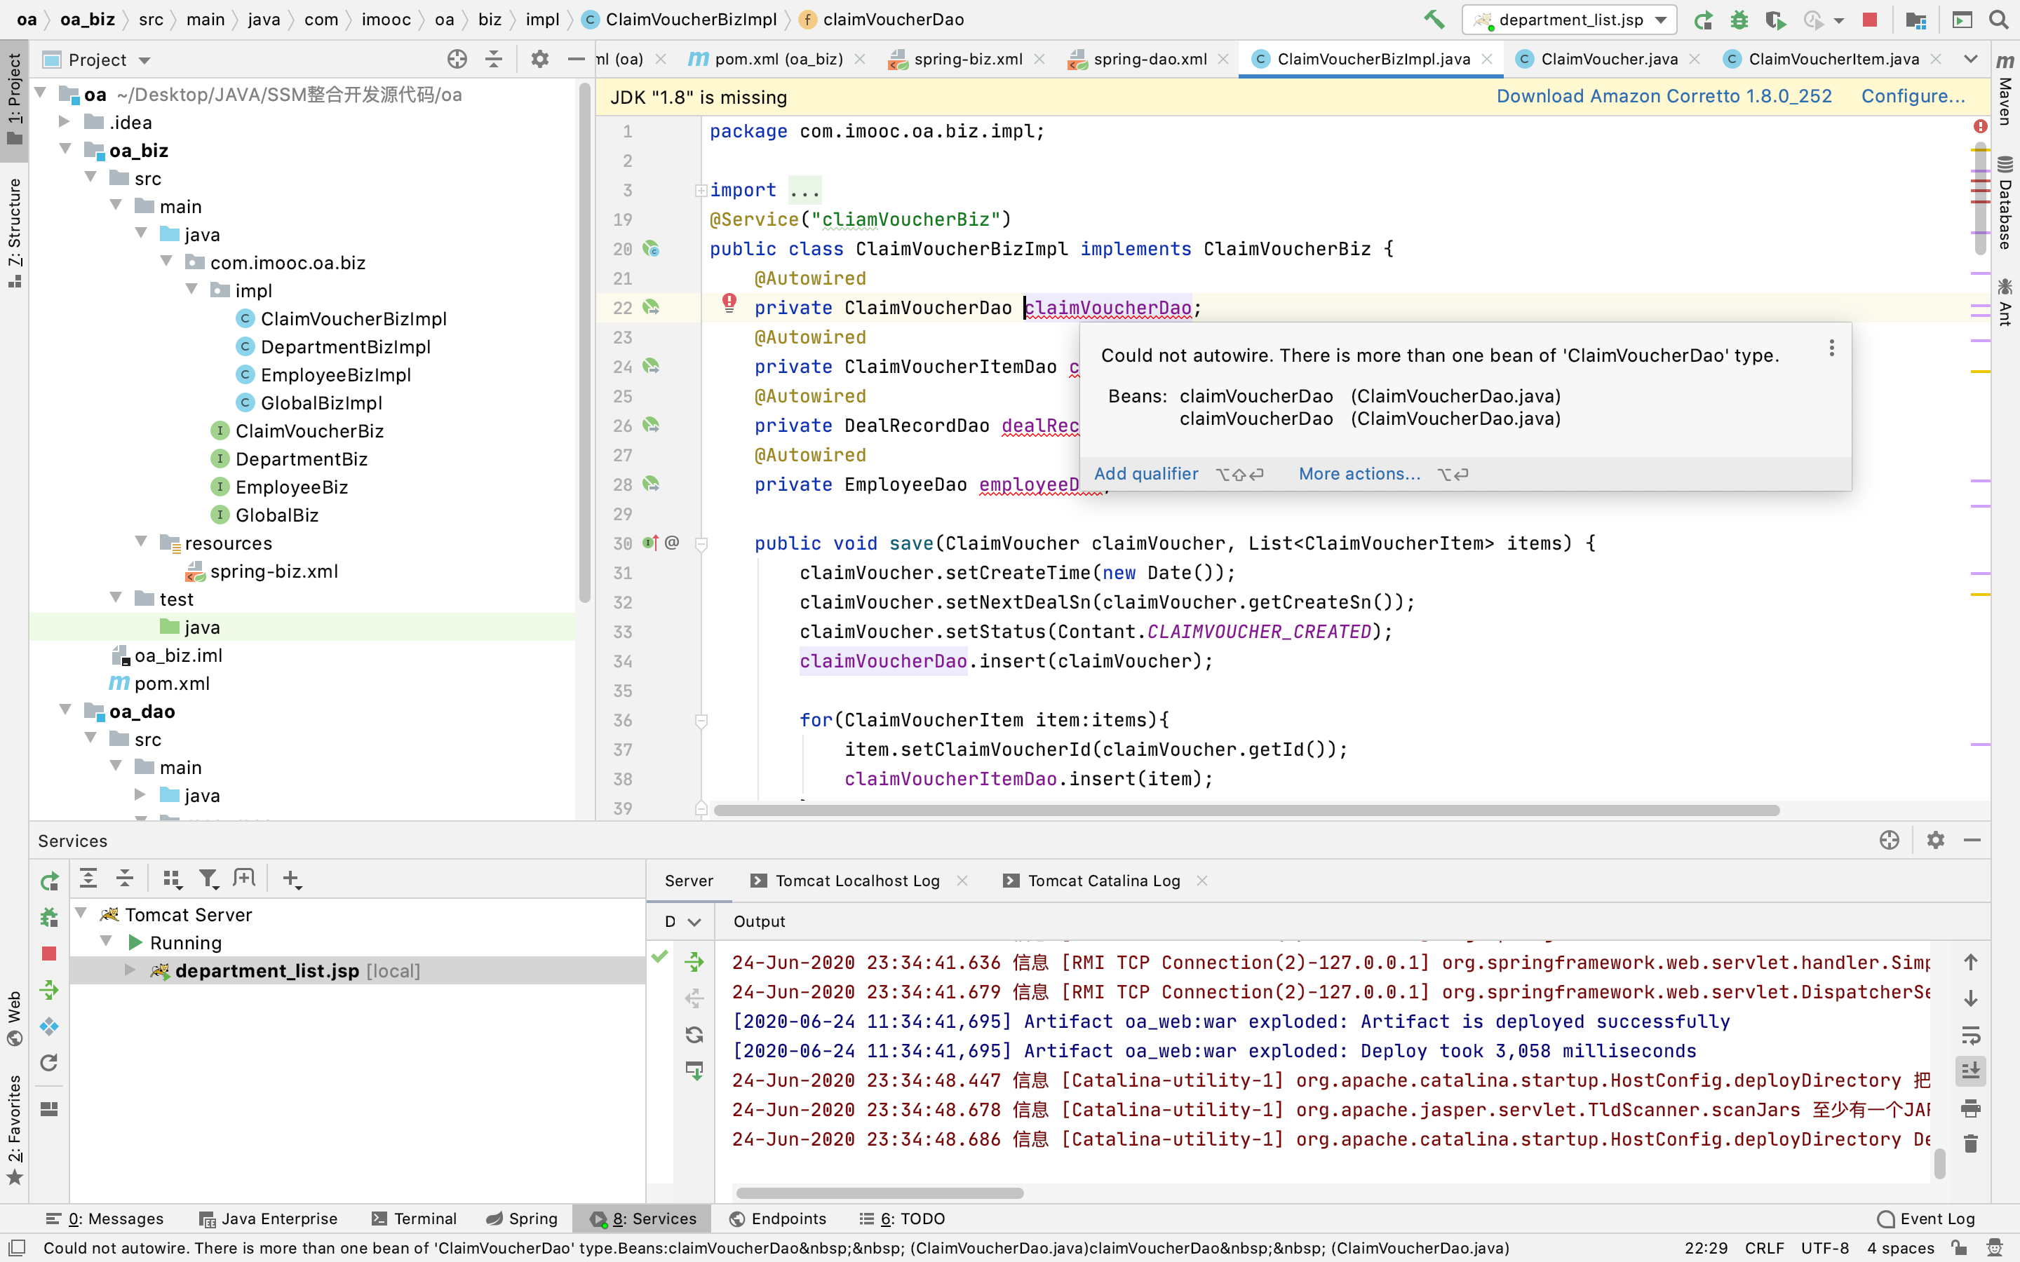Click Select Opened File crosshair in Project panel
This screenshot has height=1262, width=2020.
pyautogui.click(x=457, y=60)
